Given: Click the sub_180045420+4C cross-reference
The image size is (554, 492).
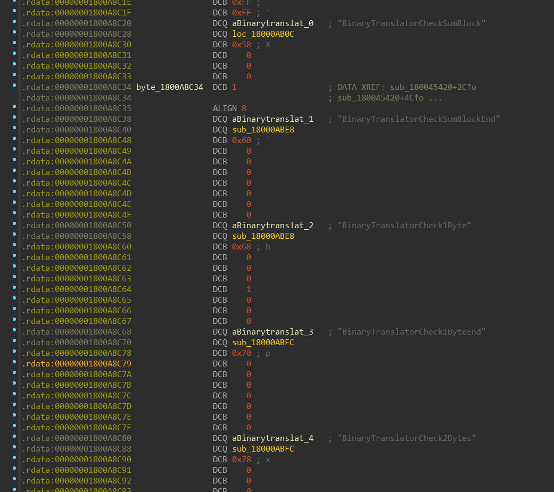Looking at the screenshot, I should [x=381, y=98].
